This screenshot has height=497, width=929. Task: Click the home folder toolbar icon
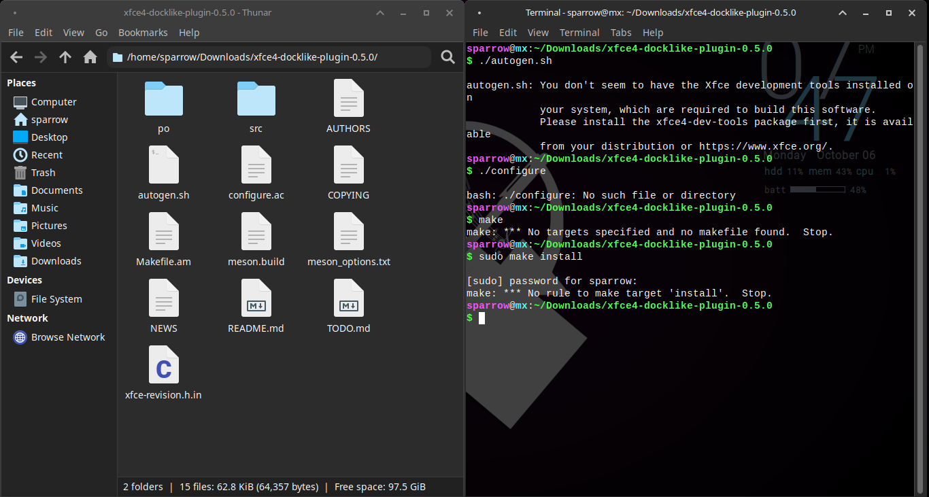coord(90,57)
